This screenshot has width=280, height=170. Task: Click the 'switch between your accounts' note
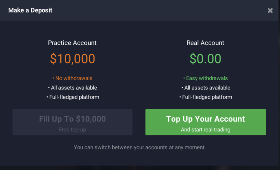pos(139,147)
